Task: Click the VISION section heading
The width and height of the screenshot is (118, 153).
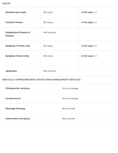Action: pyautogui.click(x=6, y=4)
